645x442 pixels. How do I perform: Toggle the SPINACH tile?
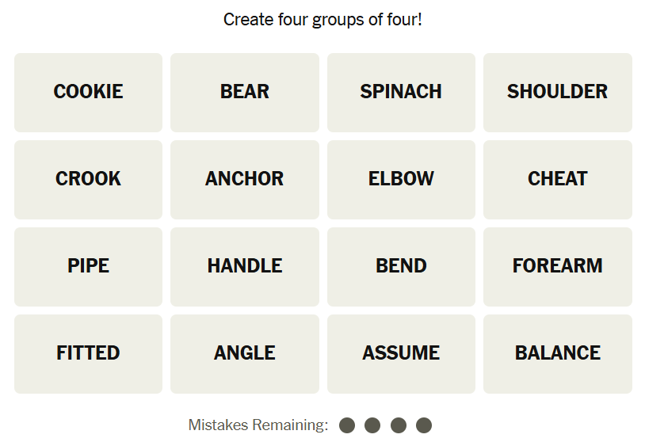click(401, 92)
